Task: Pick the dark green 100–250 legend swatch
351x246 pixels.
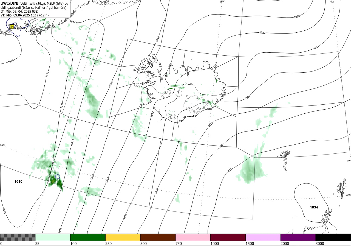Action: 88,237
